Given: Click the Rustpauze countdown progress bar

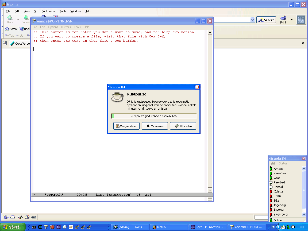Looking at the screenshot, I should click(154, 116).
